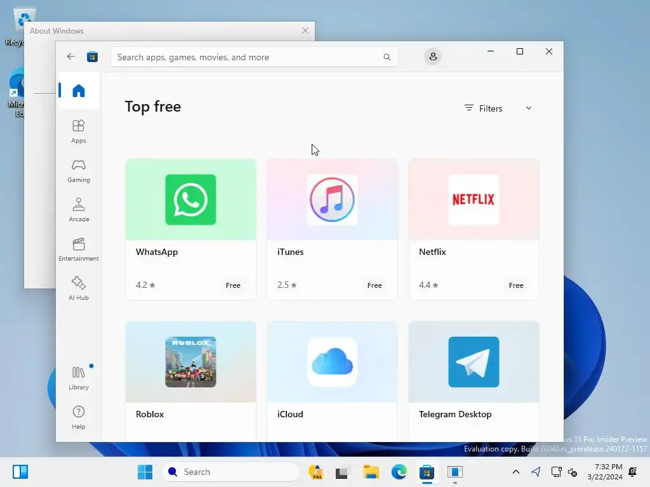Click the location arrow tray icon
Viewport: 650px width, 487px height.
point(536,472)
